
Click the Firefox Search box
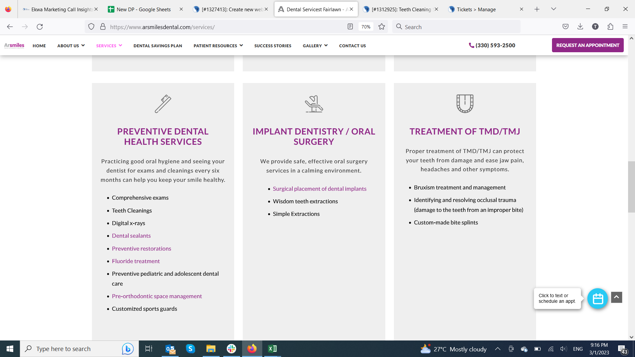pos(456,27)
